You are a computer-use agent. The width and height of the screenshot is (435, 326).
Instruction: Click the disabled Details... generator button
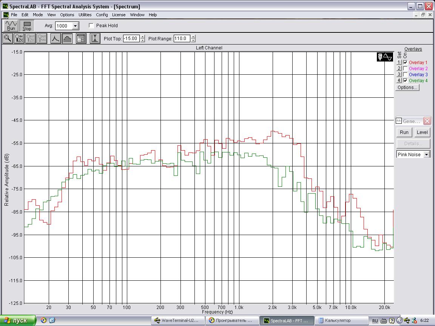(413, 144)
